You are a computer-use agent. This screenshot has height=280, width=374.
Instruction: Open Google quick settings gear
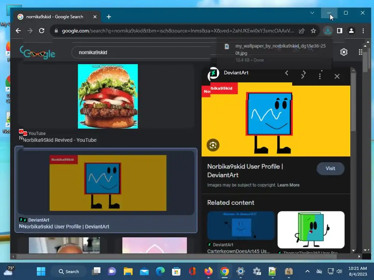tap(344, 52)
